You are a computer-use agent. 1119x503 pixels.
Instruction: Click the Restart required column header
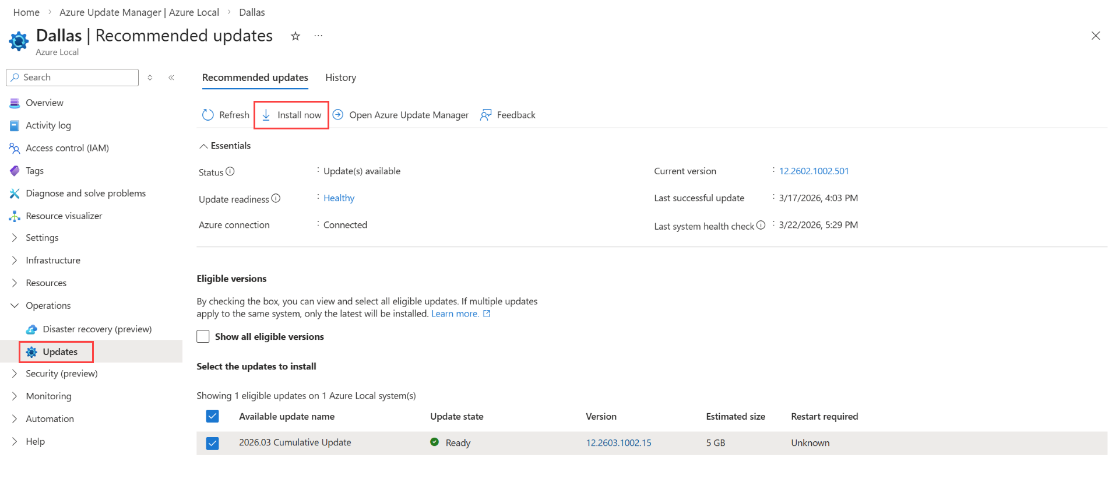click(824, 417)
